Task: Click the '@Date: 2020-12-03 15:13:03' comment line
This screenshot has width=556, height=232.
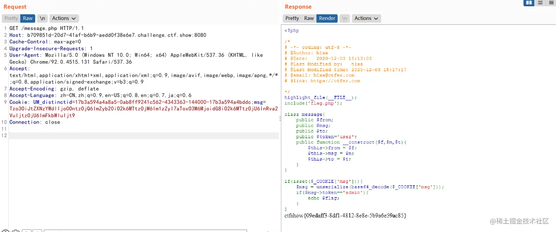Action: click(x=328, y=58)
